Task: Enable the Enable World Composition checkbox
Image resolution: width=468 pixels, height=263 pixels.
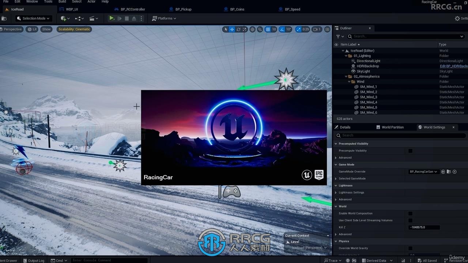Action: pyautogui.click(x=410, y=213)
